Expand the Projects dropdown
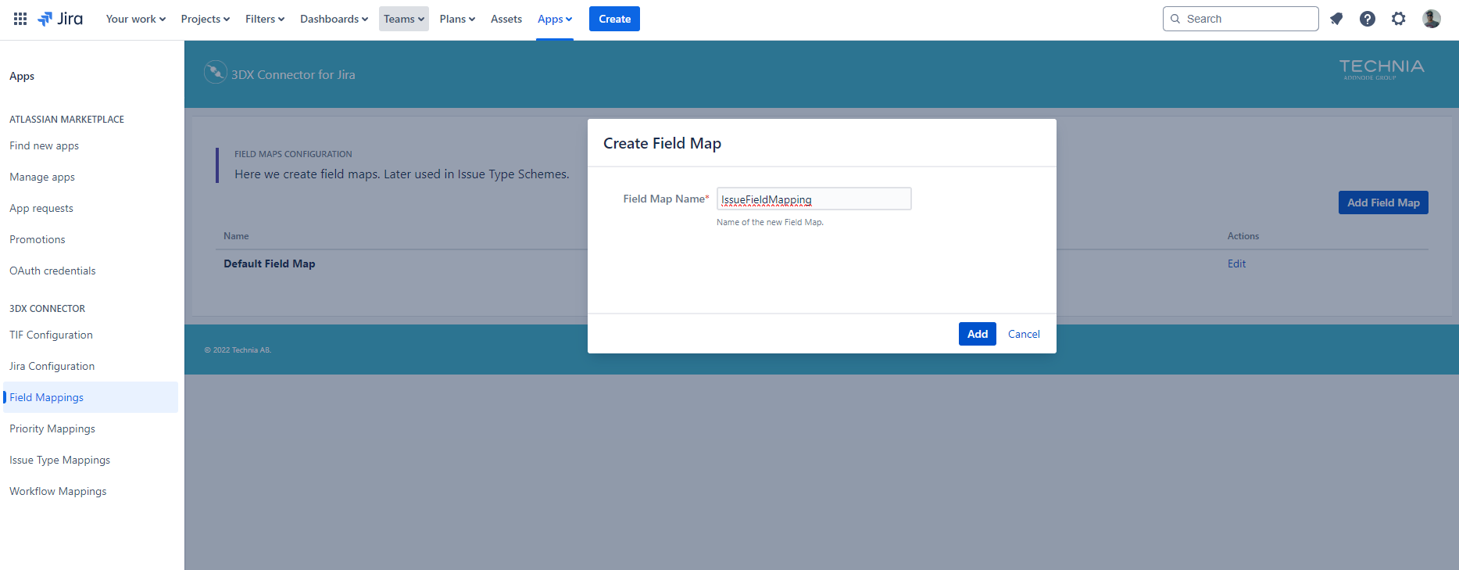Screen dimensions: 1459x570 pyautogui.click(x=206, y=19)
